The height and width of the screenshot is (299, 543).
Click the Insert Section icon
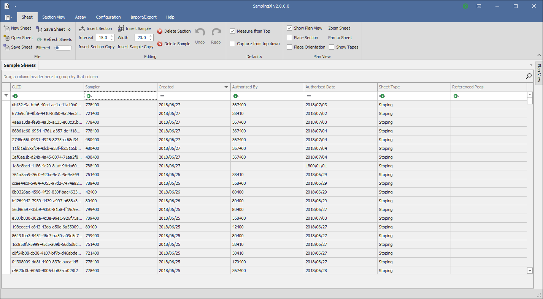tap(82, 28)
